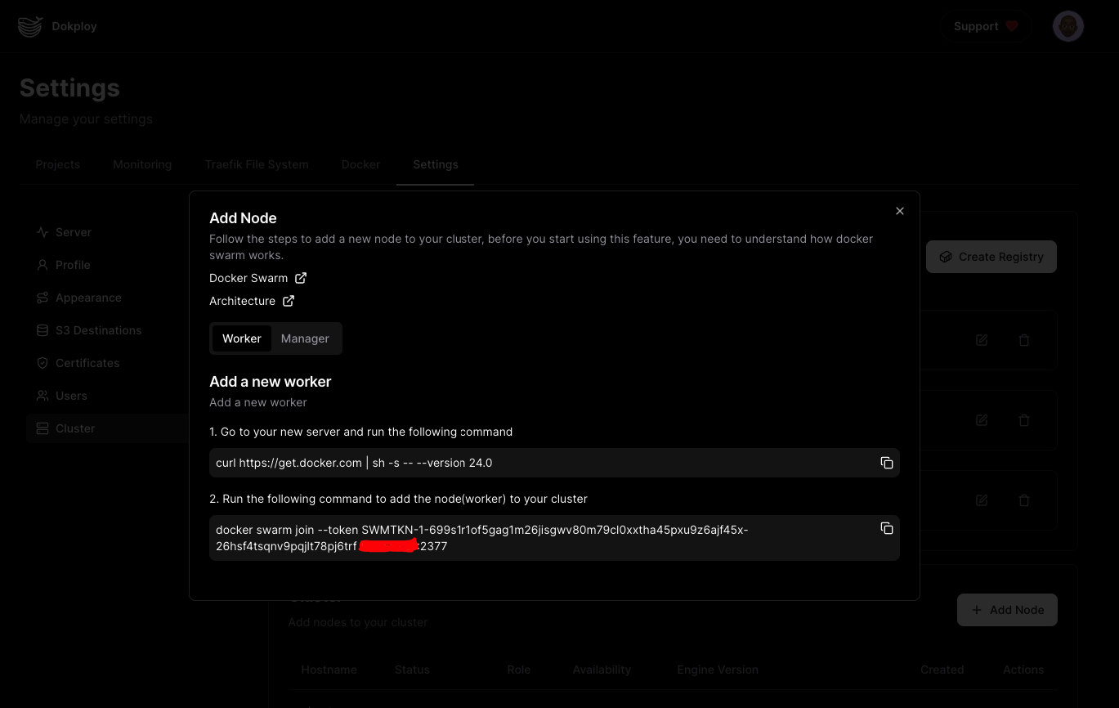
Task: Copy the docker swarm join command
Action: coord(886,528)
